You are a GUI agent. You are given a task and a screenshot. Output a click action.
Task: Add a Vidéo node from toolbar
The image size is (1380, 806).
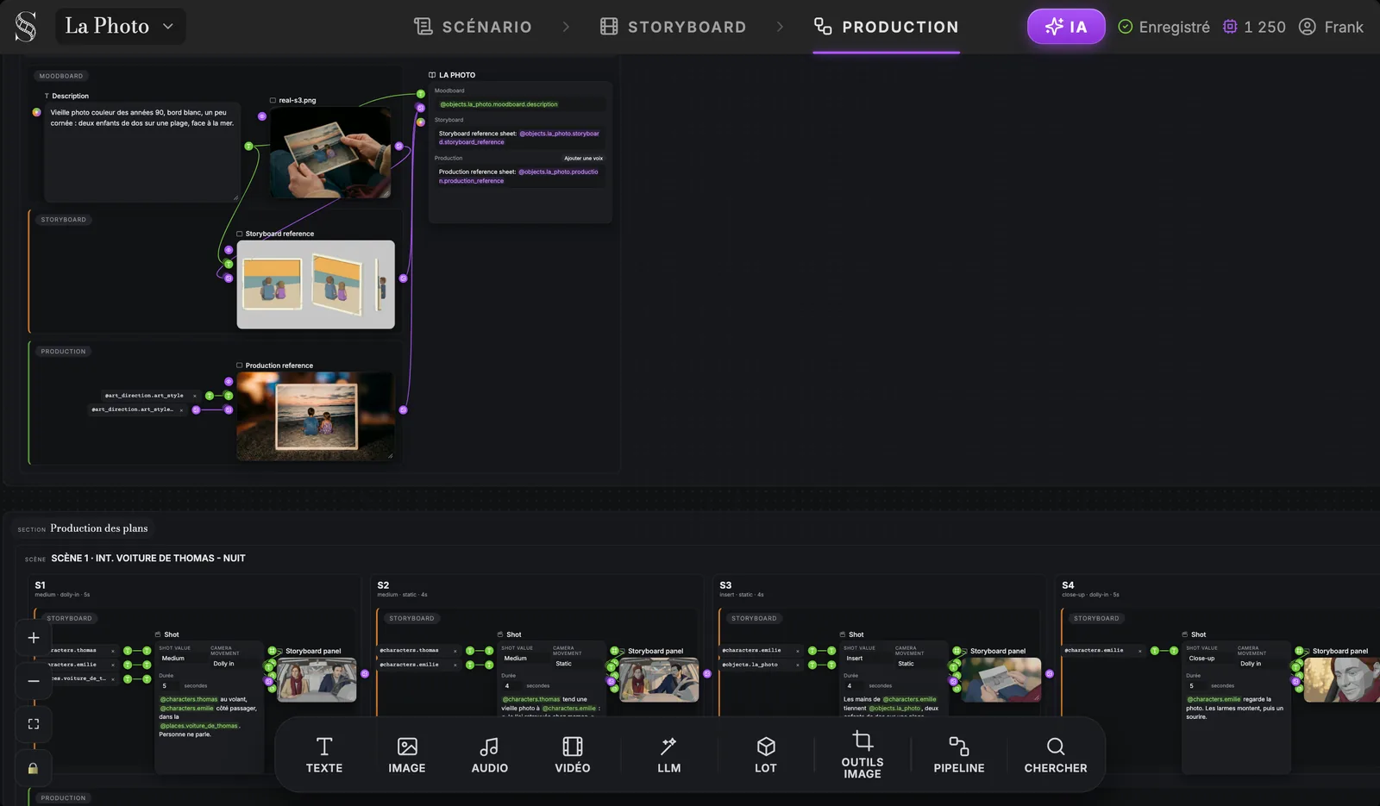click(573, 755)
